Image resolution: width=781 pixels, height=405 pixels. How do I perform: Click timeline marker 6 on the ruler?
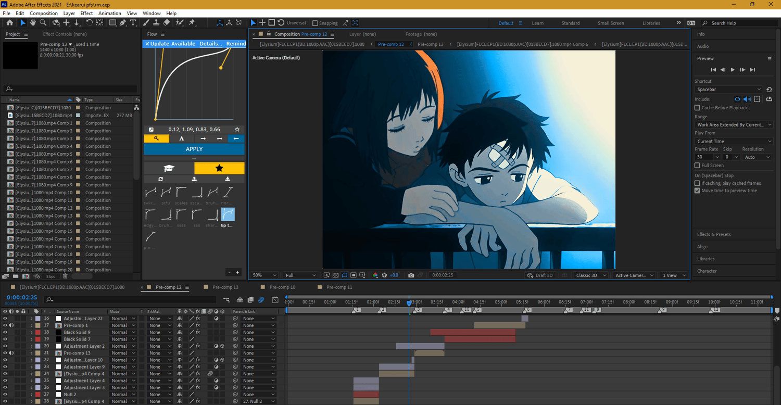pos(527,310)
